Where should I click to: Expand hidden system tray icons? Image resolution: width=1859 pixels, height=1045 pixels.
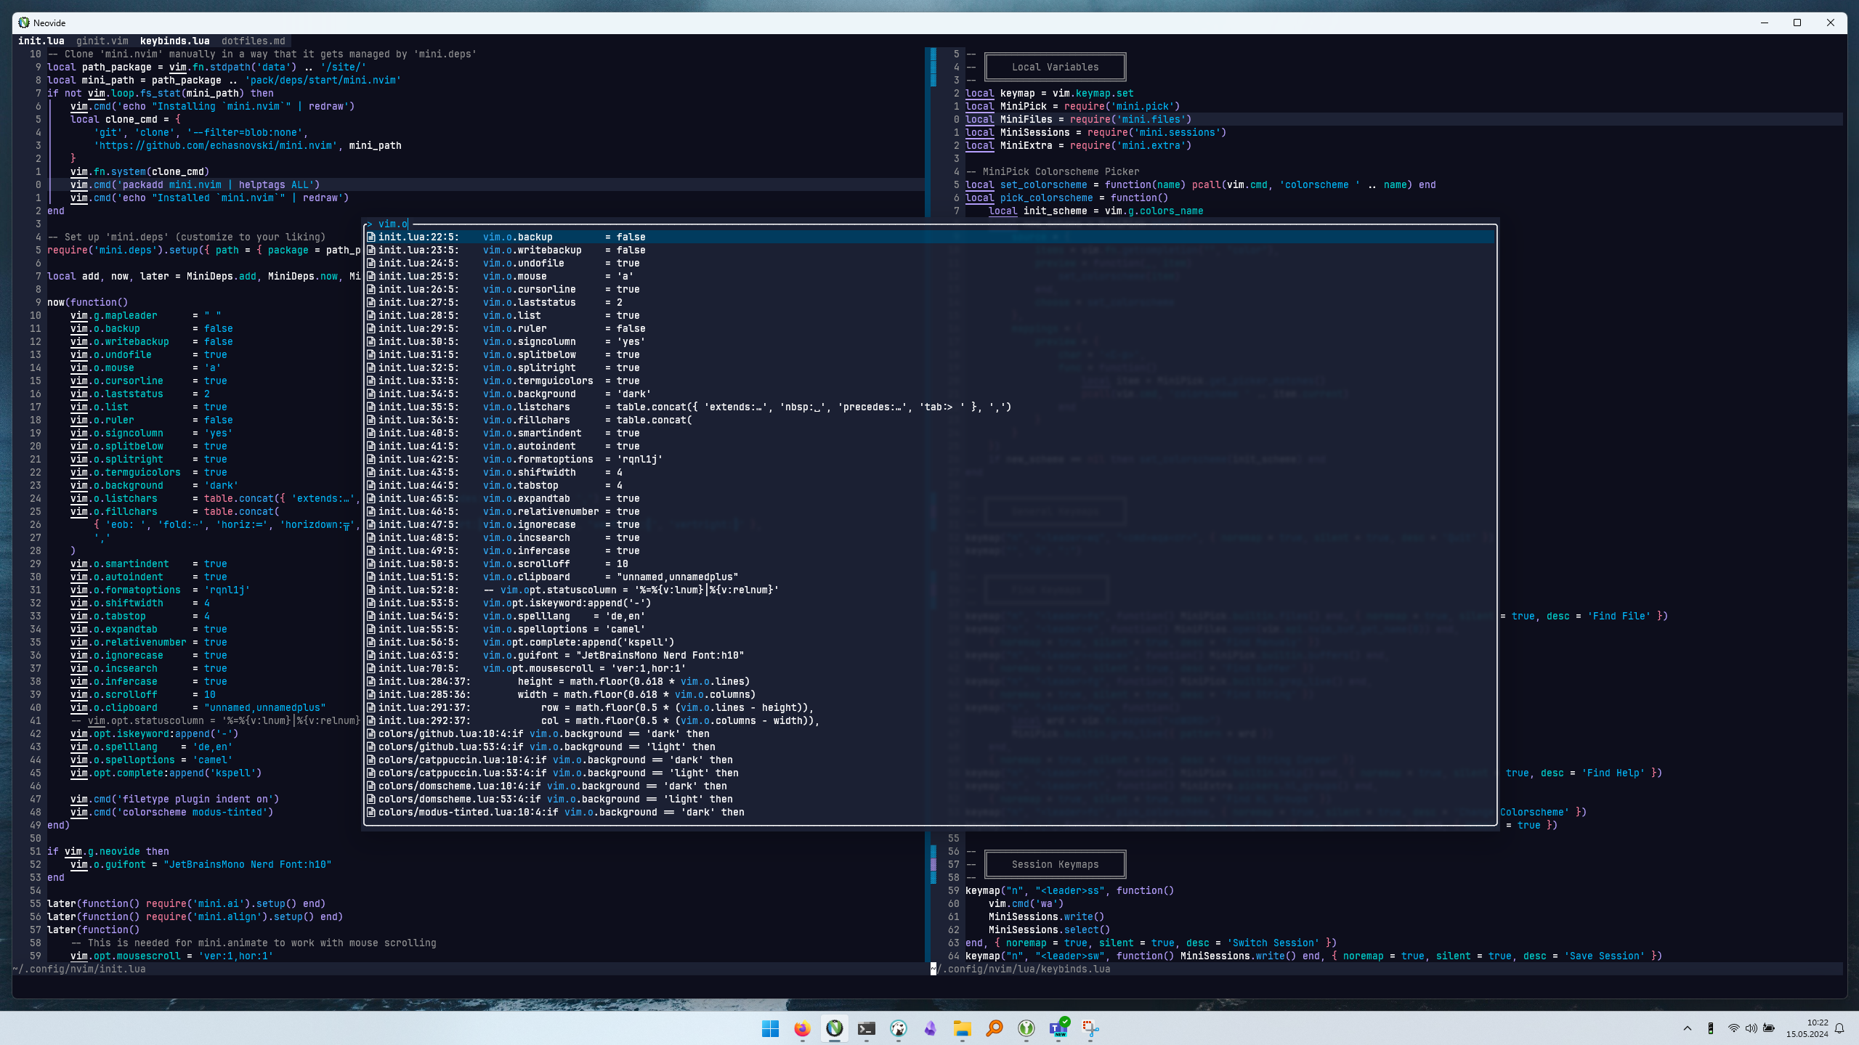[1688, 1028]
